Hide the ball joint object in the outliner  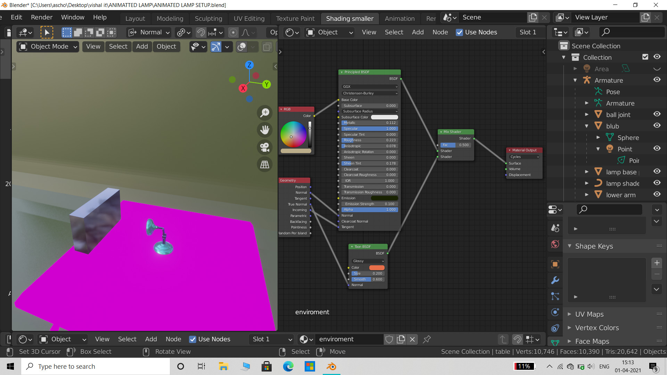pos(657,114)
